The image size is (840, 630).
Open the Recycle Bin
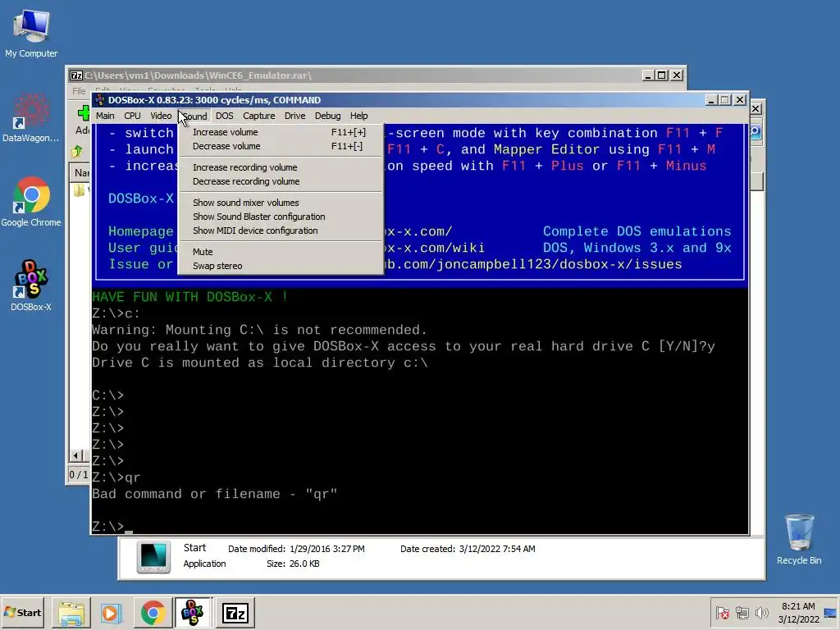click(799, 539)
